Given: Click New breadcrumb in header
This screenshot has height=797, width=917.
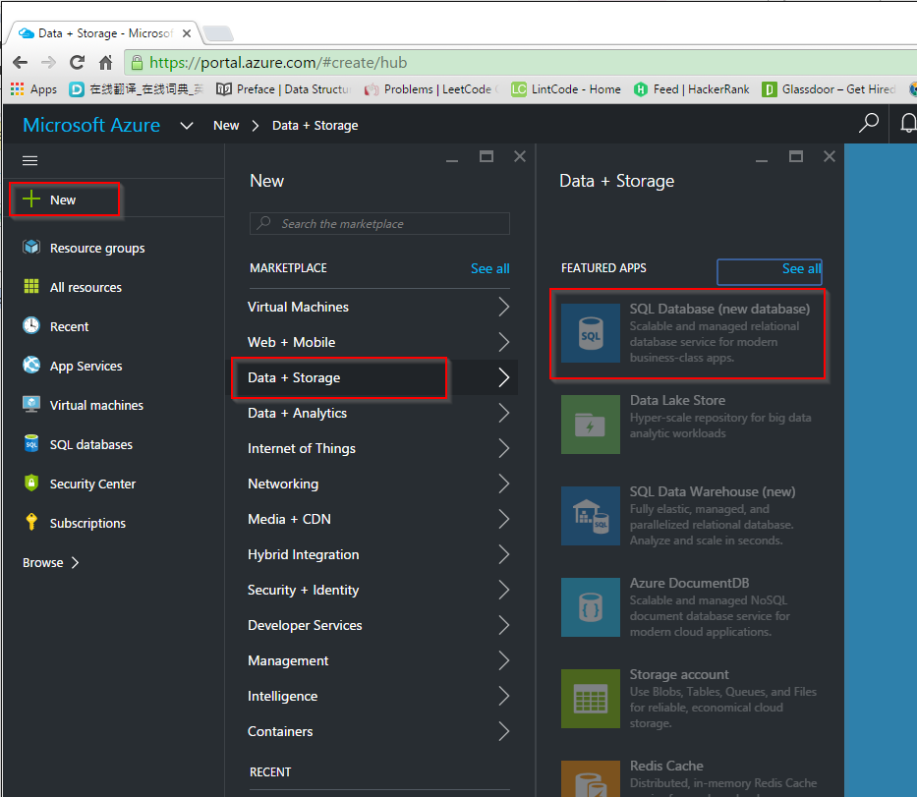Looking at the screenshot, I should 226,125.
